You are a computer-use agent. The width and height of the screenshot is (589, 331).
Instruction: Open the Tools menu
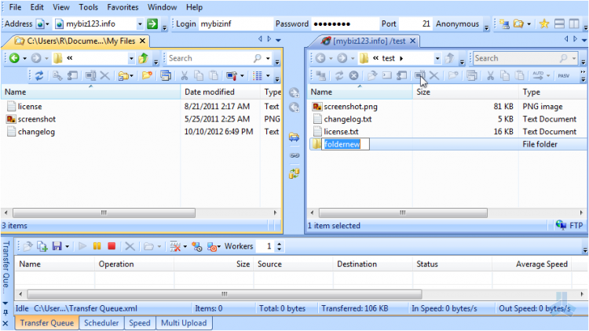pyautogui.click(x=88, y=7)
